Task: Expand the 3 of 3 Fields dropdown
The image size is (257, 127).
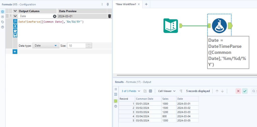Action: (131, 91)
